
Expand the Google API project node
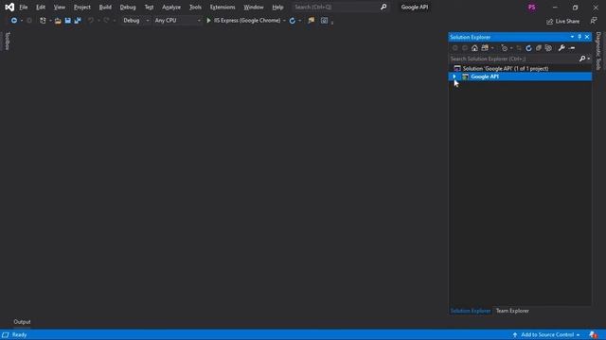[454, 76]
